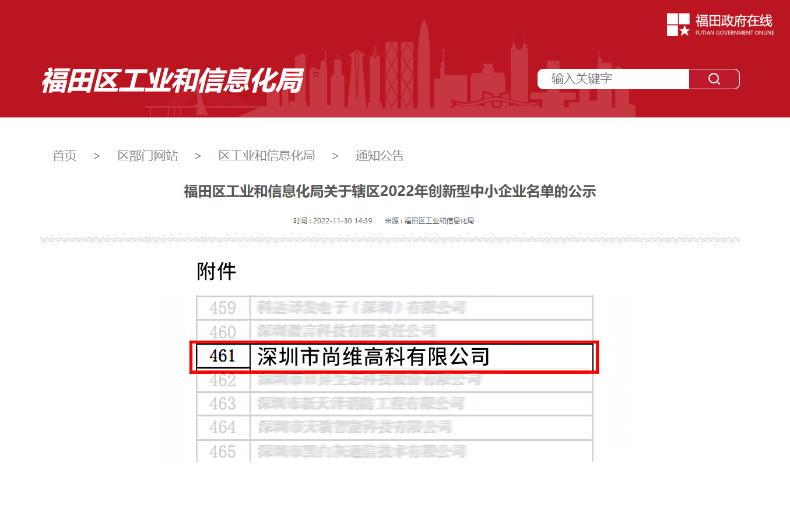The image size is (790, 505).
Task: Click the Futian Government Online logo
Action: pyautogui.click(x=721, y=24)
